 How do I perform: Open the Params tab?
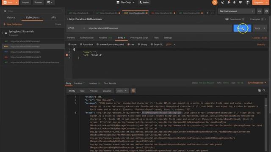pyautogui.click(x=71, y=38)
